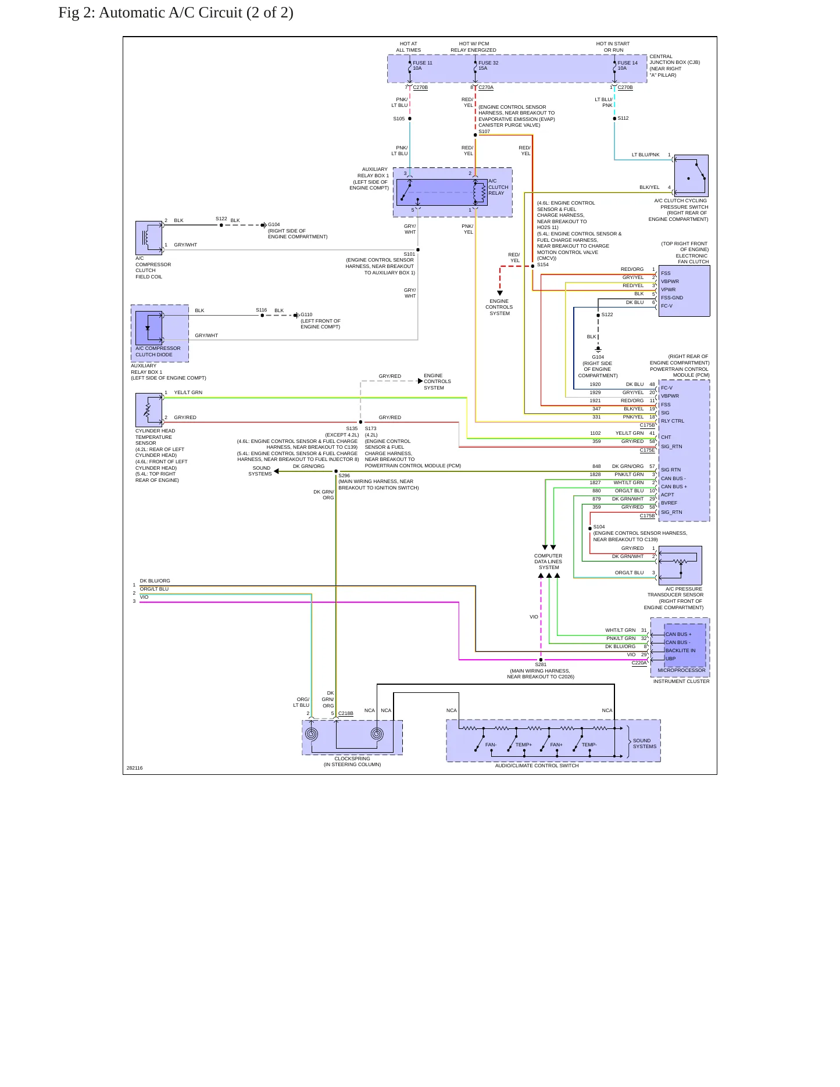
Task: Select "A/C COMPRESSOR CLUTCH FIELD COIL" caption
Action: click(x=153, y=267)
